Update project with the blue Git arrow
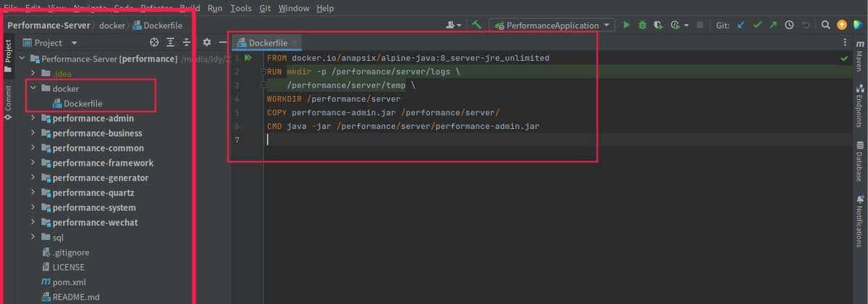Image resolution: width=868 pixels, height=304 pixels. [x=741, y=25]
